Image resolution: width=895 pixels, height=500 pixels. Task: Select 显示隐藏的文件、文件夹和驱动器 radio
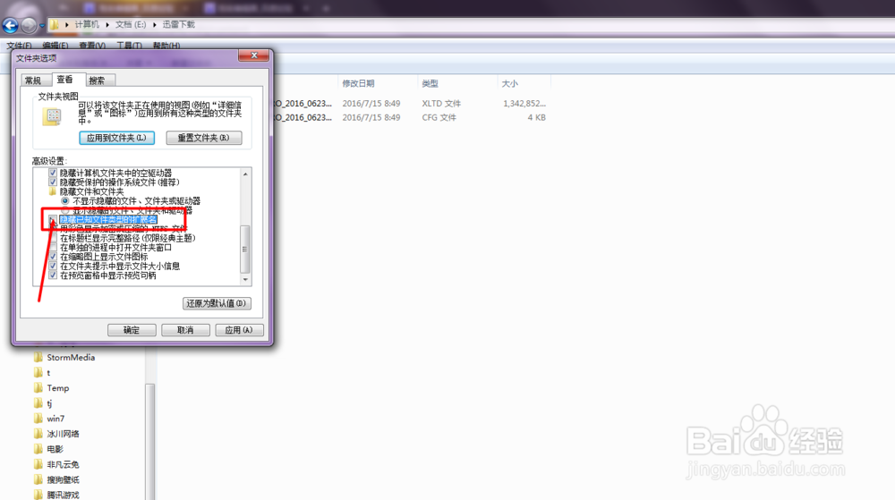click(x=65, y=210)
